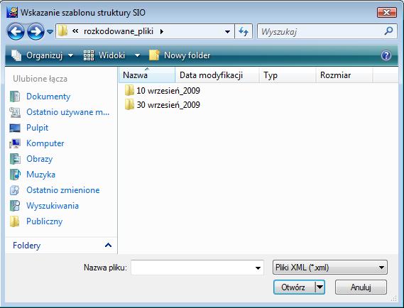Open the Pliki XML (*.xml) file type dropdown
This screenshot has width=404, height=308.
pos(329,268)
